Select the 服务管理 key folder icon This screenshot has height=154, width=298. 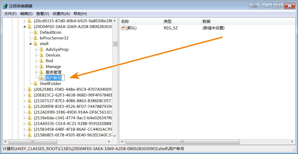click(x=42, y=72)
